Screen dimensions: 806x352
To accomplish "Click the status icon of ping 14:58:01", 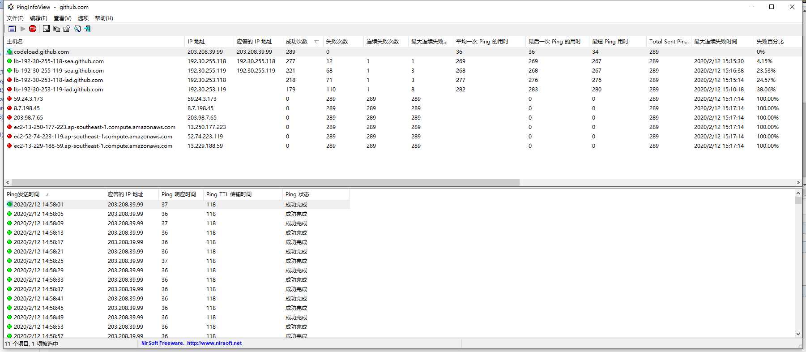I will point(9,204).
